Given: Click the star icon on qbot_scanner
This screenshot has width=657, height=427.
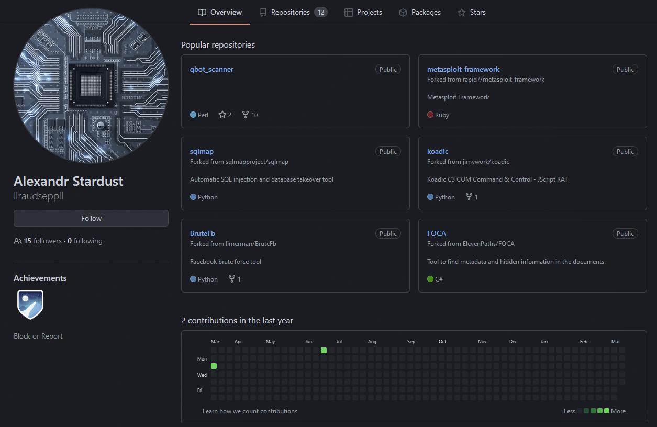Looking at the screenshot, I should coord(222,115).
